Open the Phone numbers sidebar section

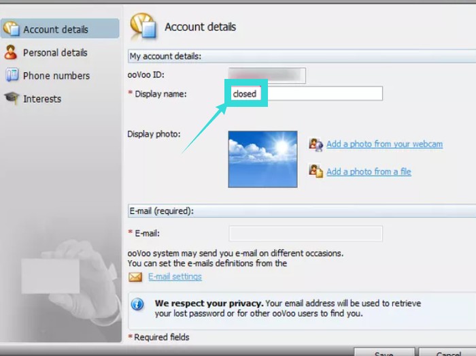tap(56, 76)
